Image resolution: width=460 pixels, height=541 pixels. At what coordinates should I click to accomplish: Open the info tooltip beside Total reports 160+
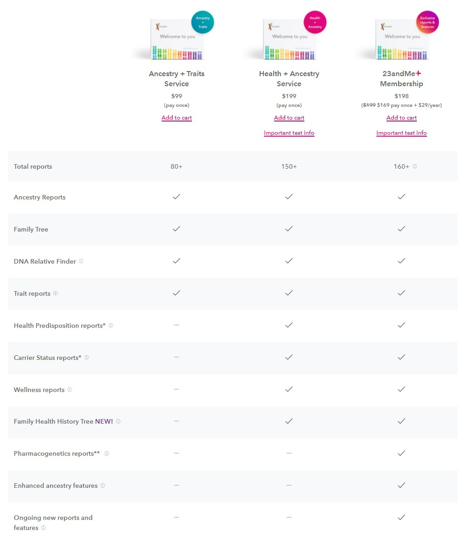pos(415,166)
